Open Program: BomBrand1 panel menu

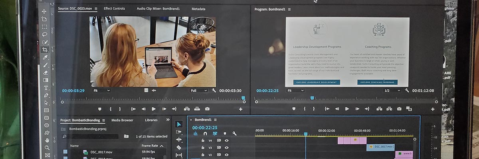[x=289, y=9]
